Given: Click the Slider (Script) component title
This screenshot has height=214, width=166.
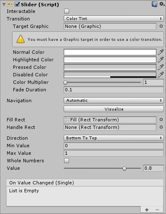Looking at the screenshot, I should tap(40, 5).
